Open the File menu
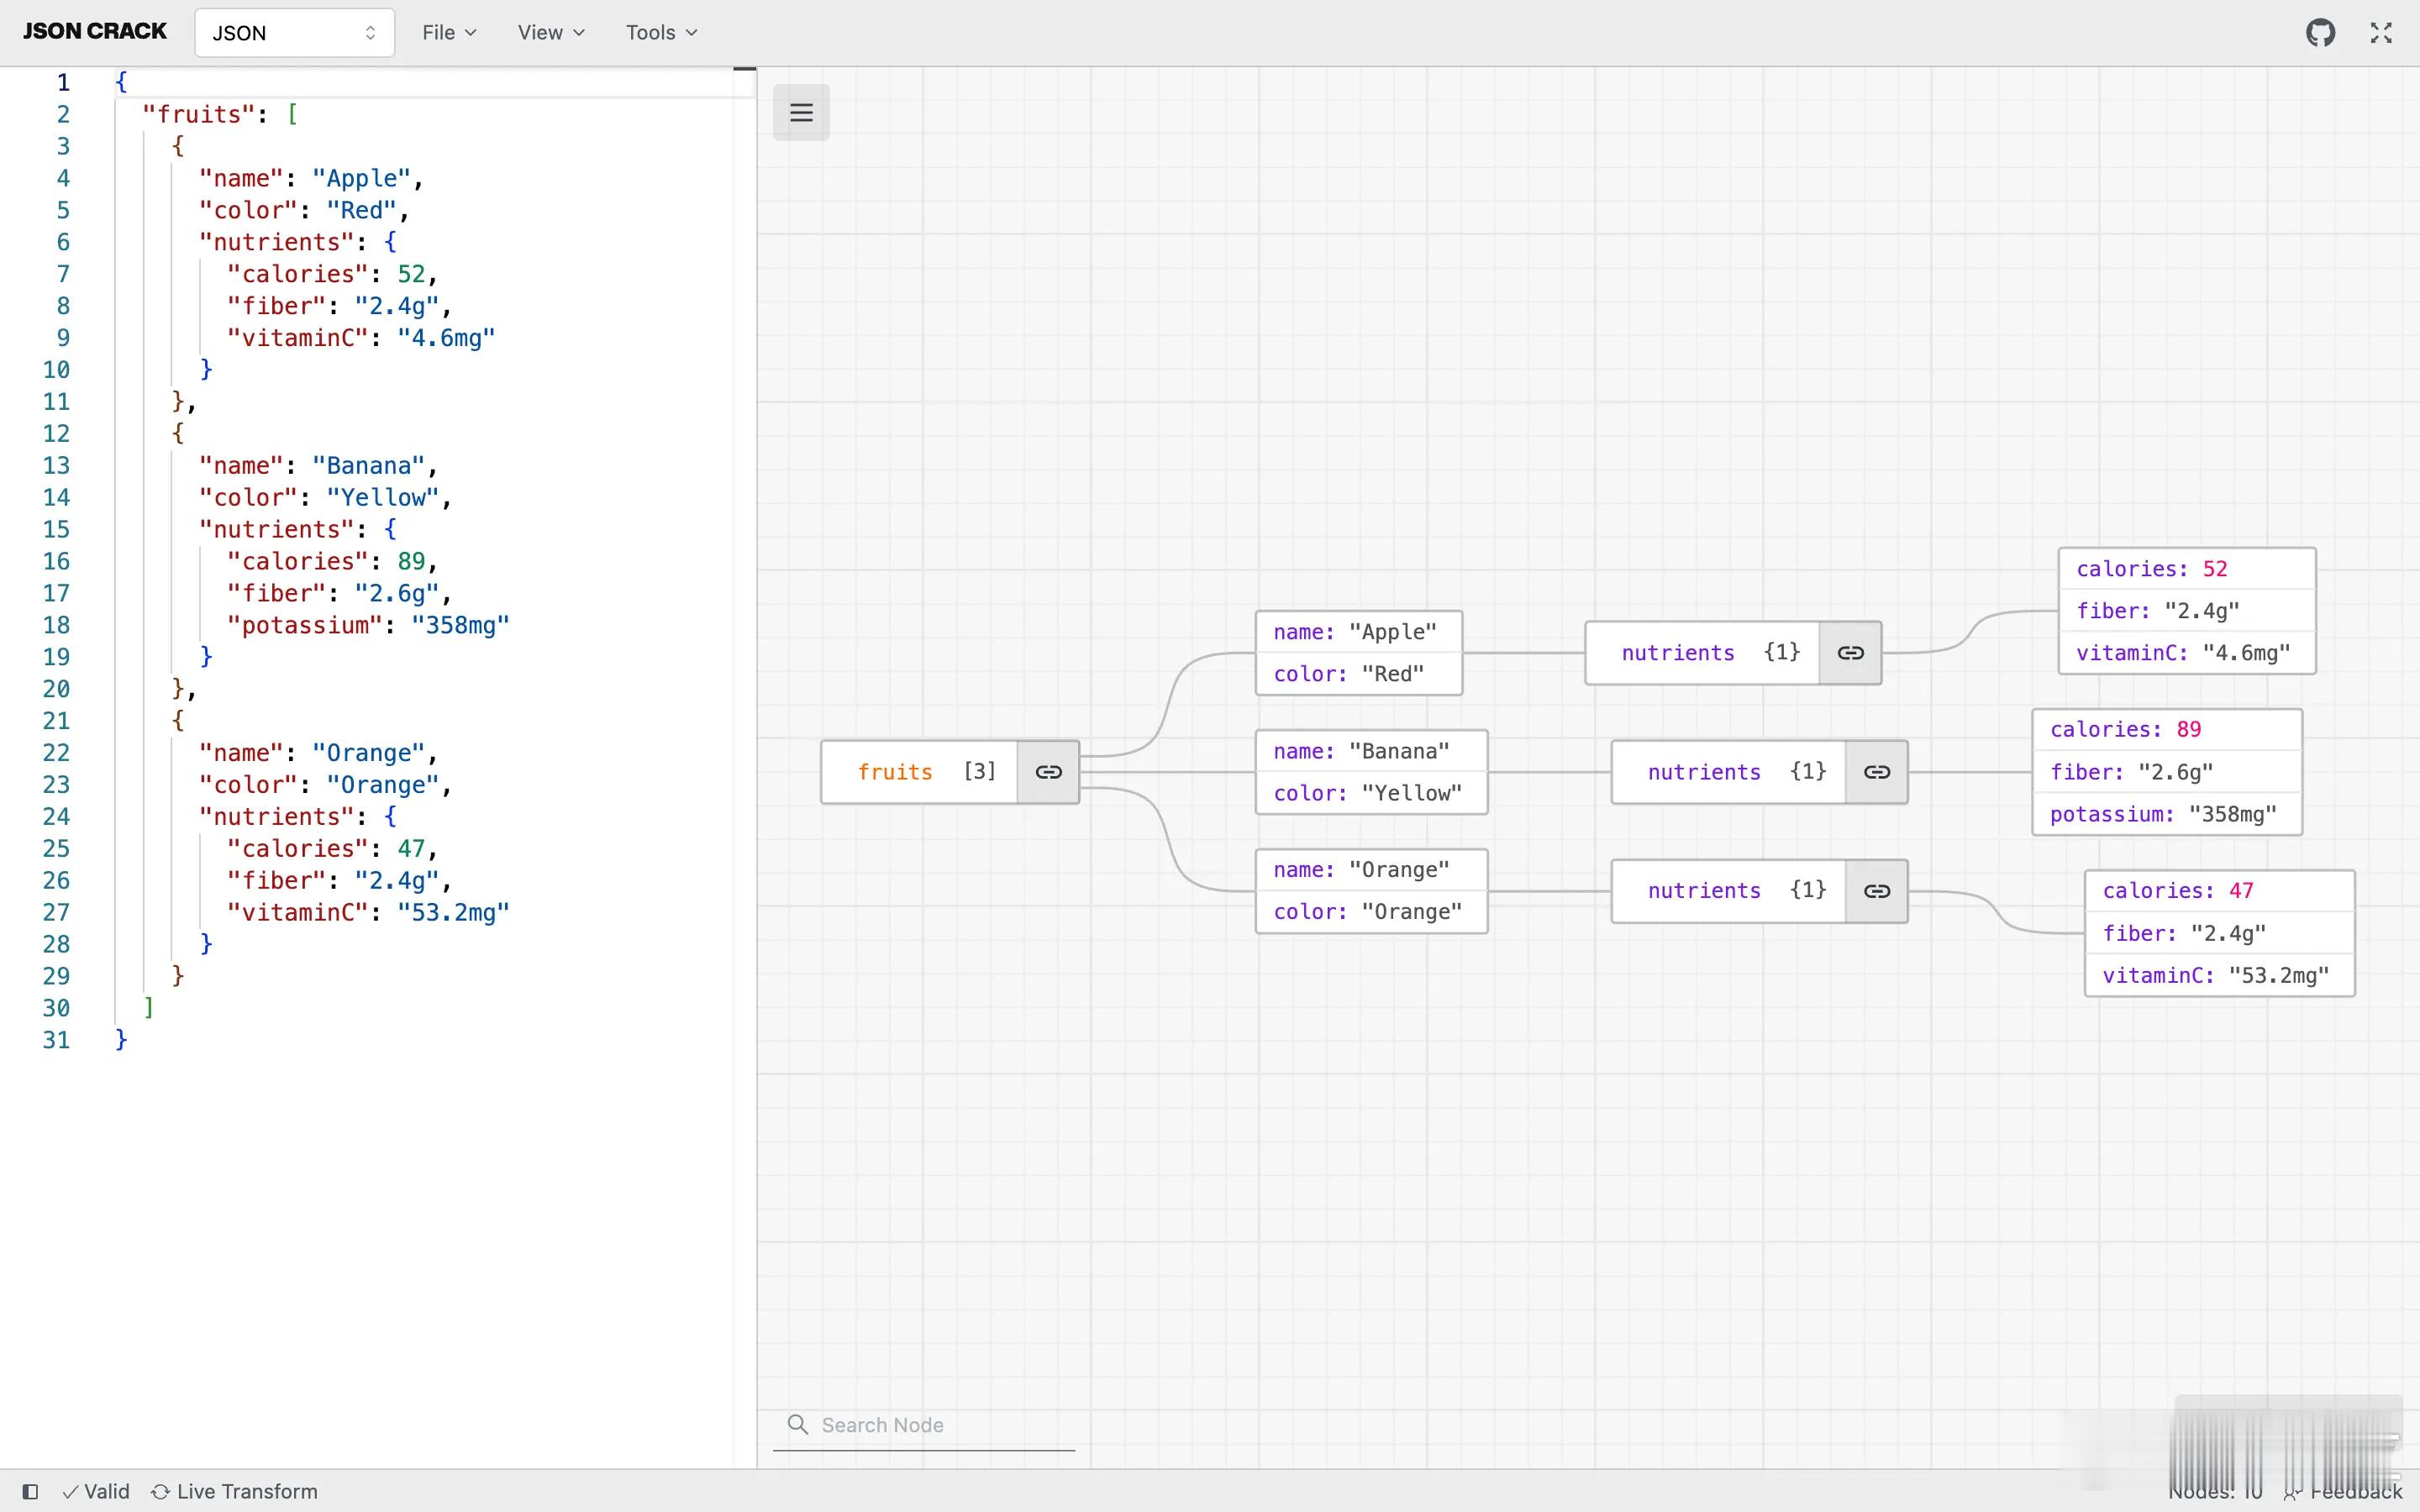 coord(449,33)
